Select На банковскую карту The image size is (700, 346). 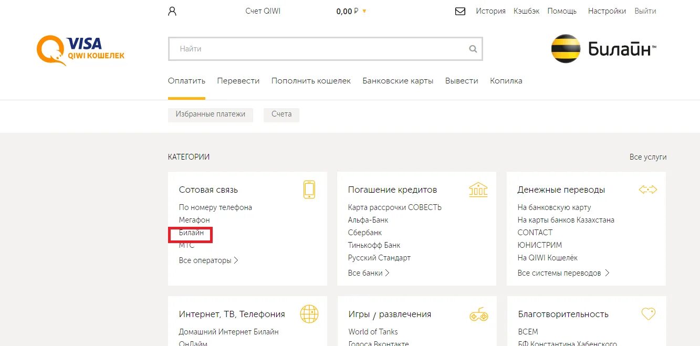tap(554, 207)
